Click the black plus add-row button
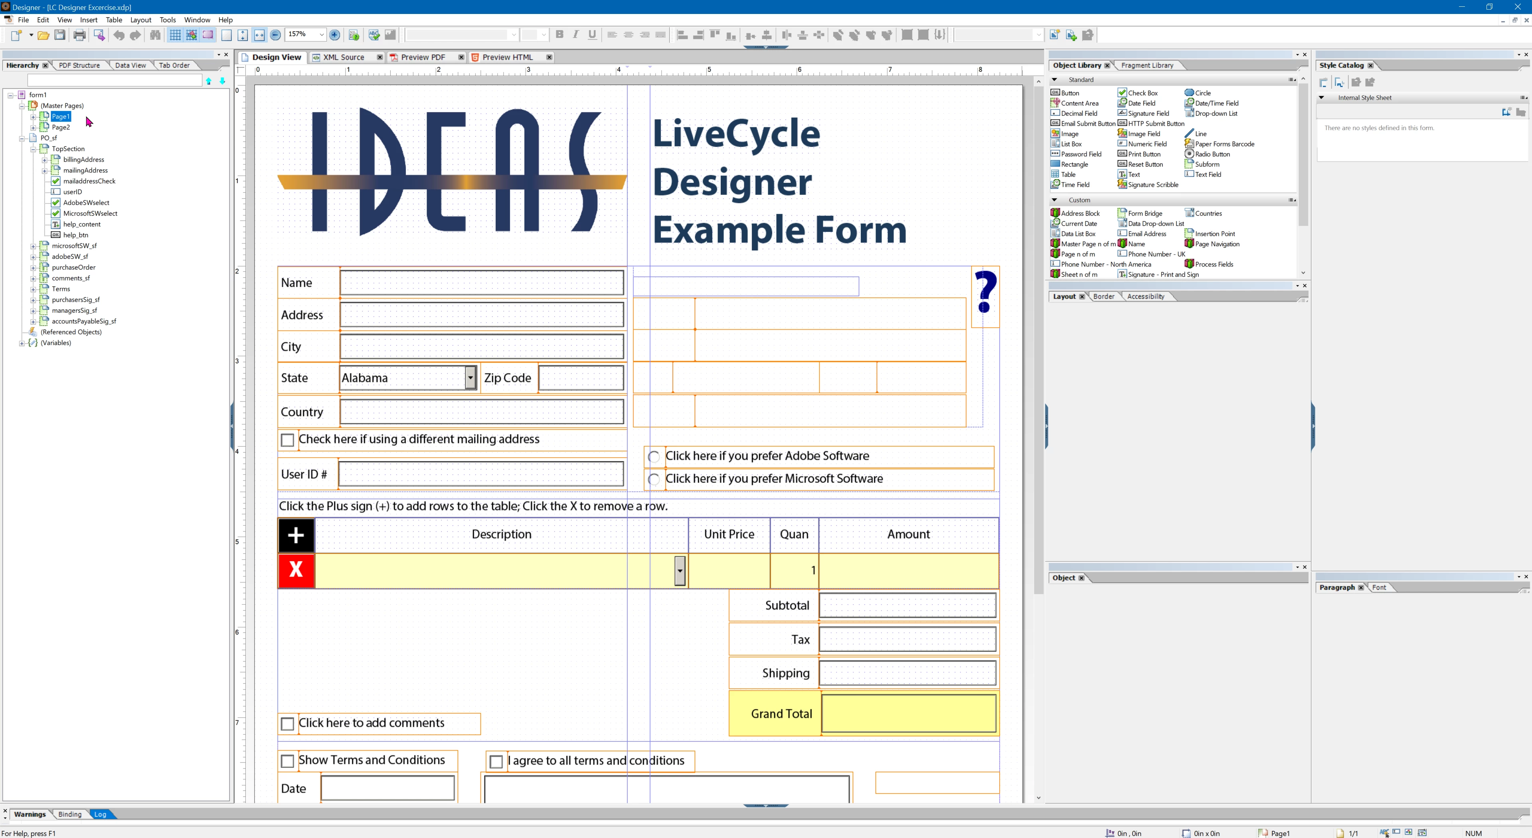Viewport: 1532px width, 838px height. 296,535
